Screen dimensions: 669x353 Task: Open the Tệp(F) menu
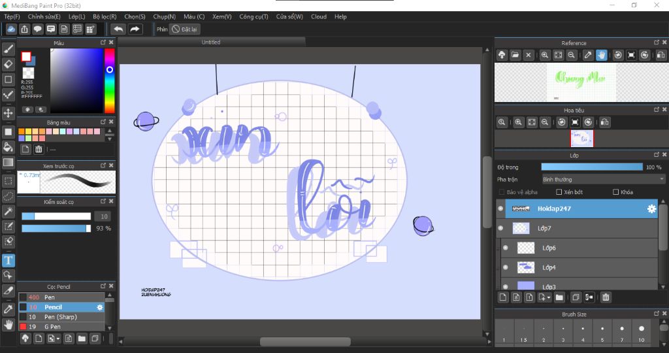pos(12,16)
